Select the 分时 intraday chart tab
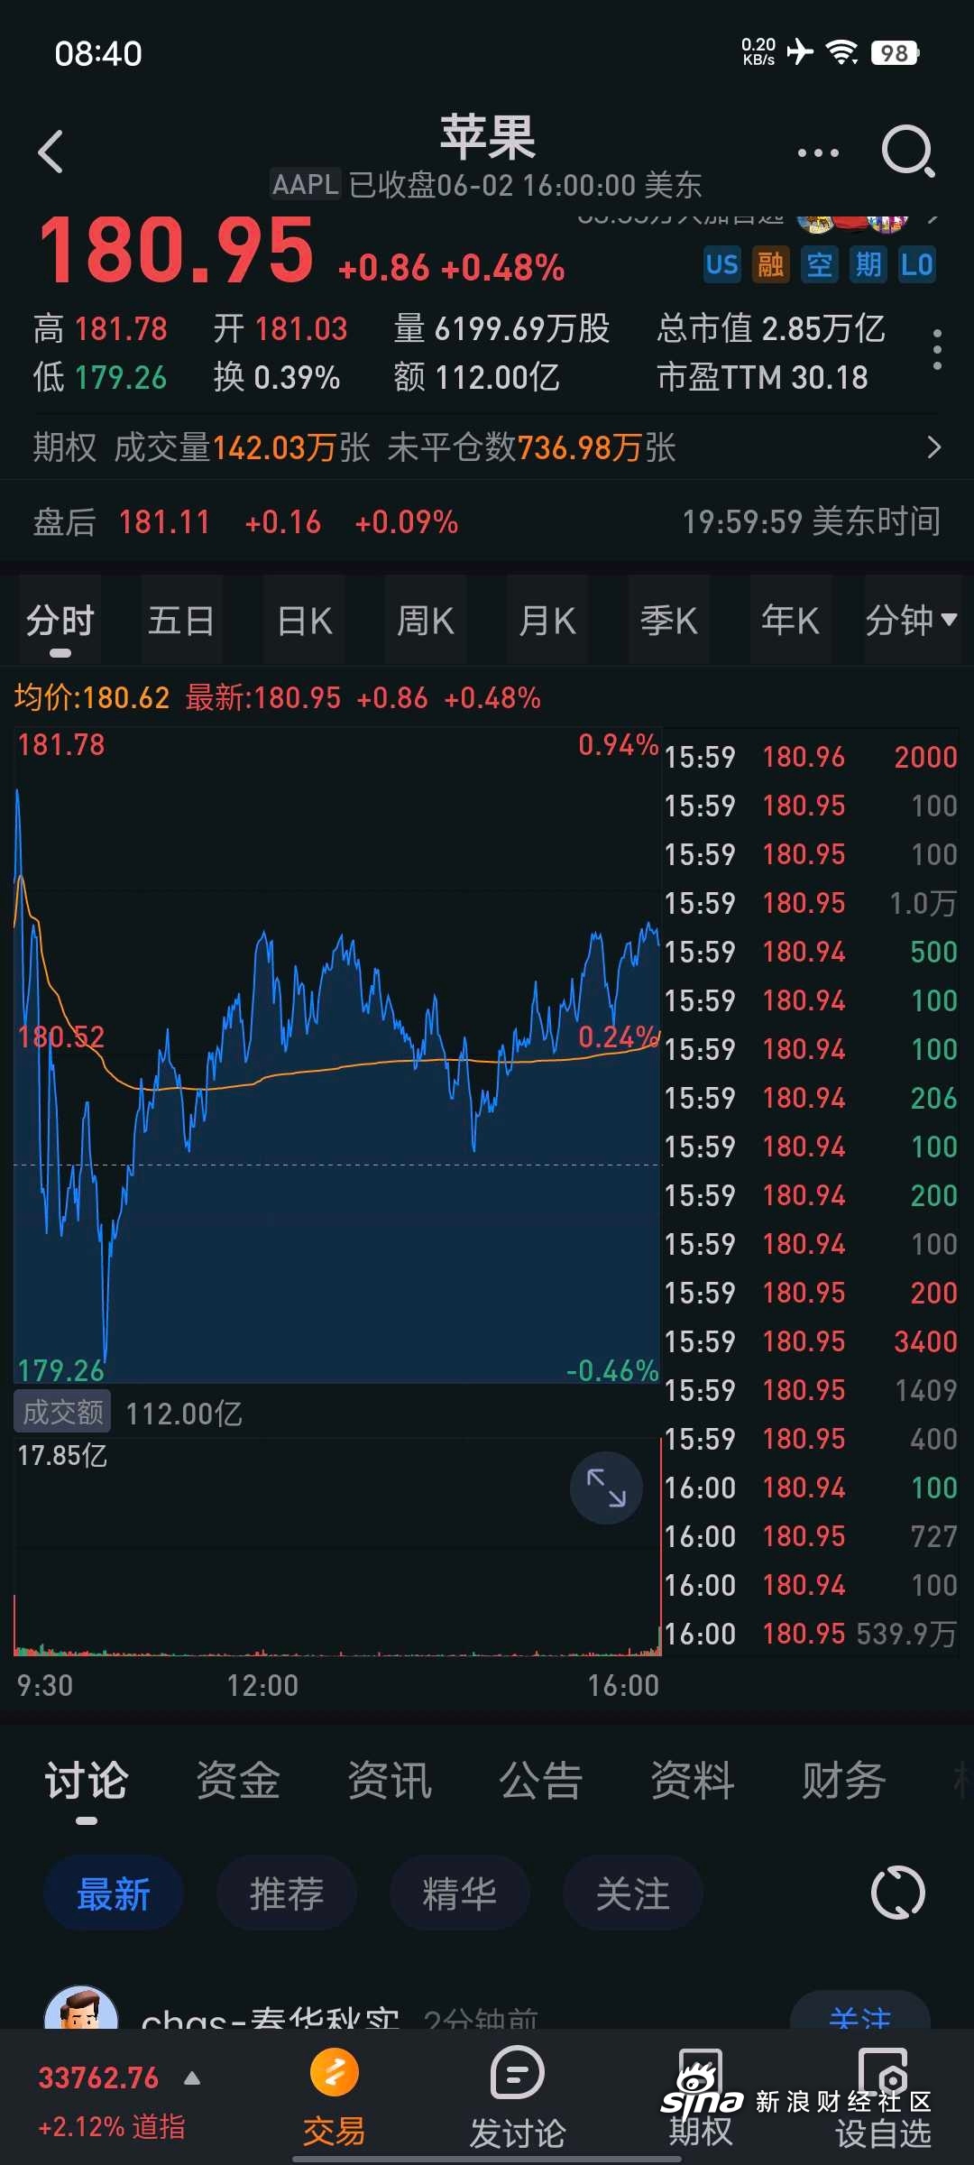Image resolution: width=974 pixels, height=2165 pixels. click(60, 621)
